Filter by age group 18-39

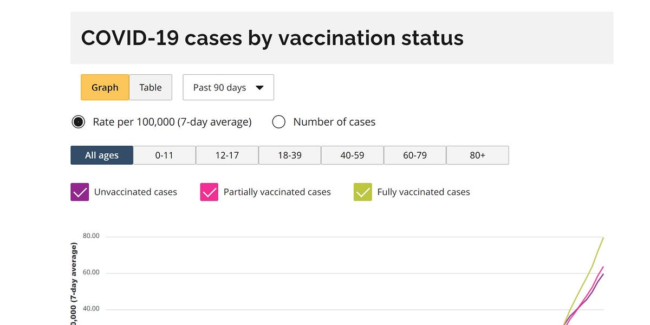tap(290, 155)
